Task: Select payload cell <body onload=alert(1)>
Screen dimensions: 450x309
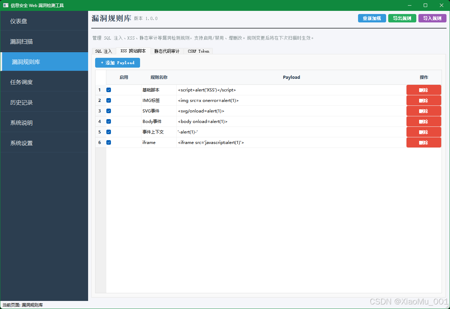Action: tap(291, 122)
